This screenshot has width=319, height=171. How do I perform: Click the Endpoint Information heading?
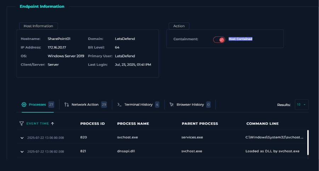tap(42, 6)
